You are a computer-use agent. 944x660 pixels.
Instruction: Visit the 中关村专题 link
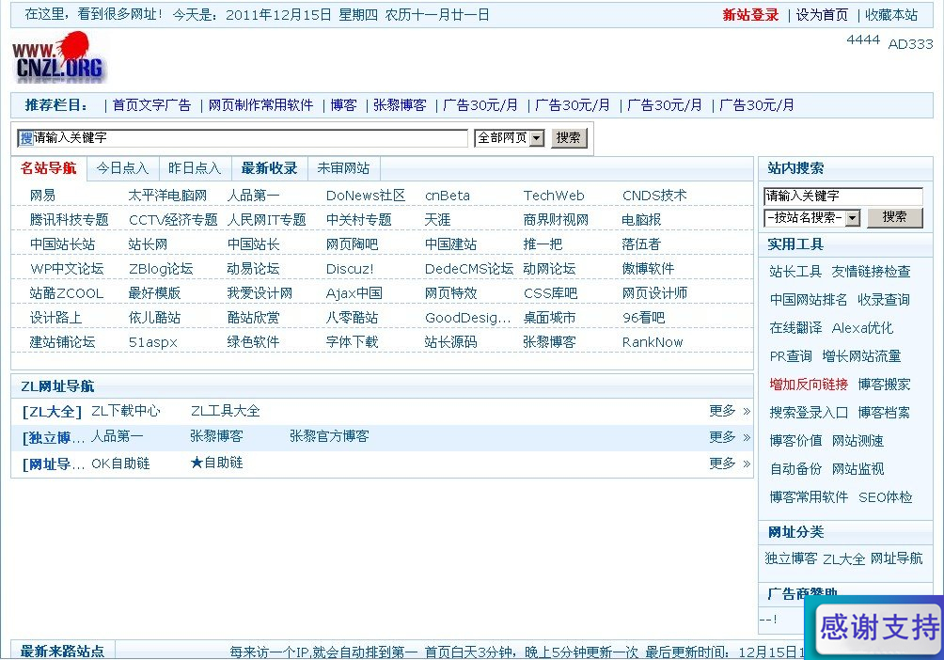359,220
